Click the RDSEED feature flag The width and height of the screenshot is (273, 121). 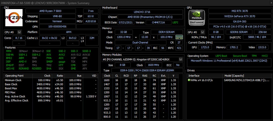(37, 68)
